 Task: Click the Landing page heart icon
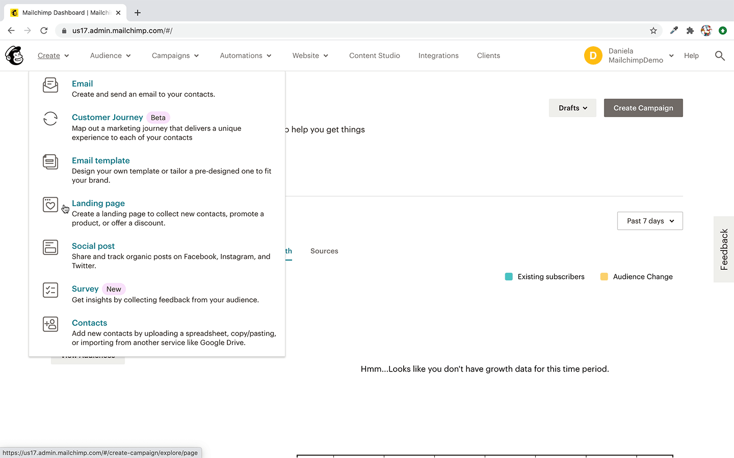(50, 205)
